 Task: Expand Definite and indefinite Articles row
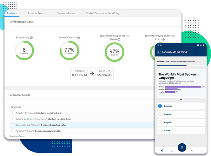pos(13,119)
